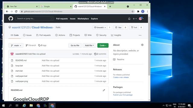Focus the Search or jump to field
The height and width of the screenshot is (108, 193).
click(34, 19)
